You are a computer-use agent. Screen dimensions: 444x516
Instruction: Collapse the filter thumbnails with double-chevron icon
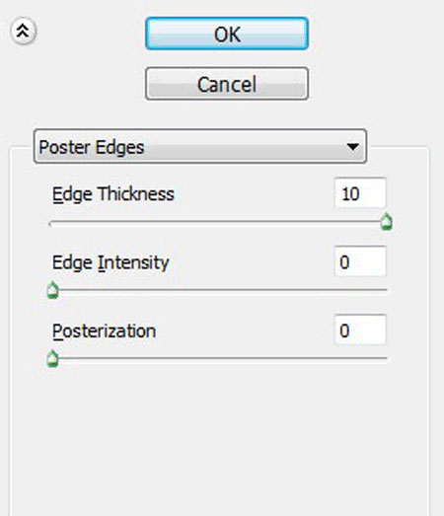[x=23, y=32]
